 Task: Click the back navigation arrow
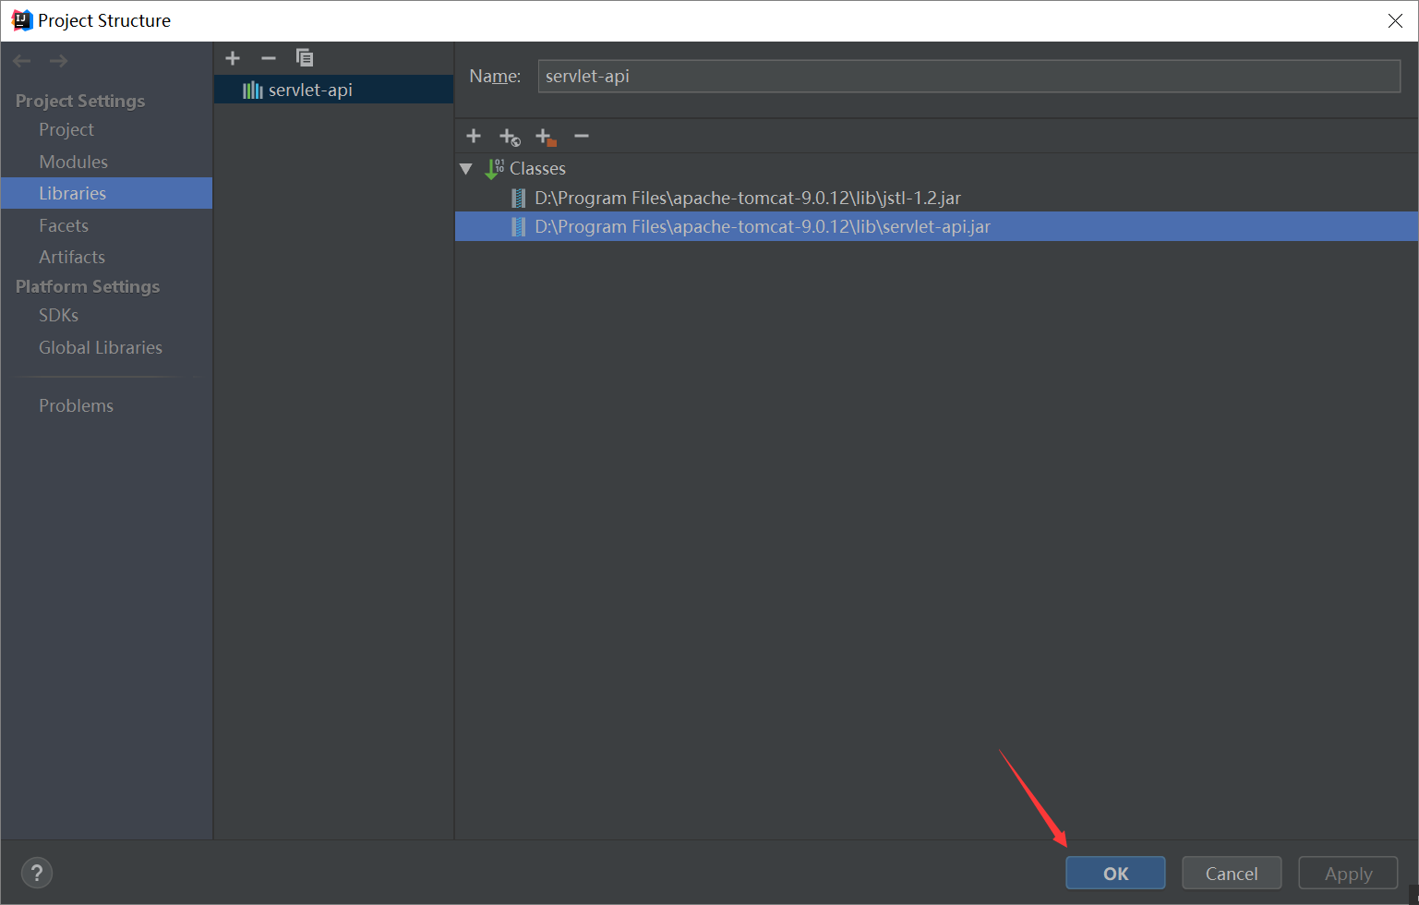21,60
